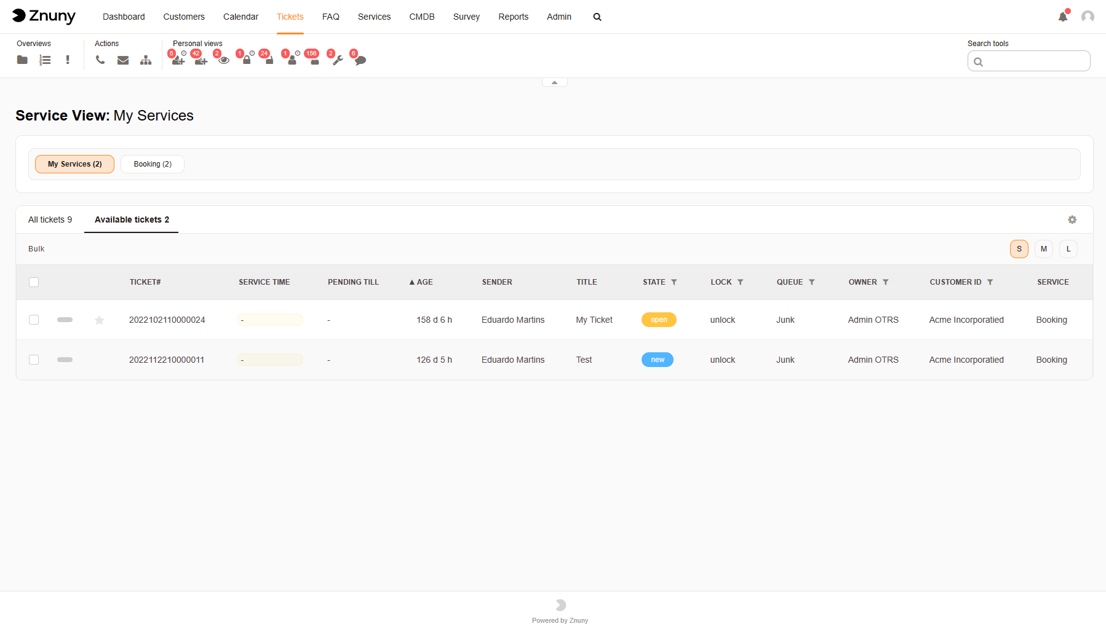
Task: Open the watched tickets eye icon
Action: point(223,61)
